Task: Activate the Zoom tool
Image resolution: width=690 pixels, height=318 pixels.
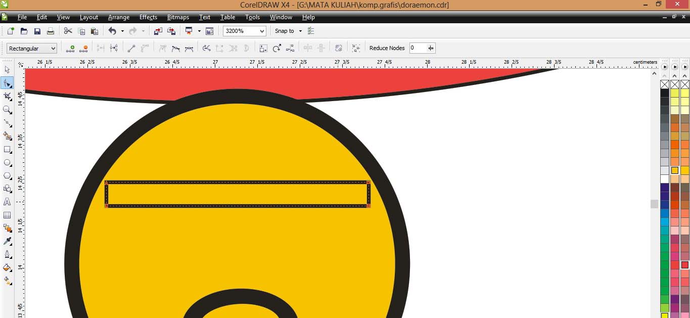Action: point(7,110)
